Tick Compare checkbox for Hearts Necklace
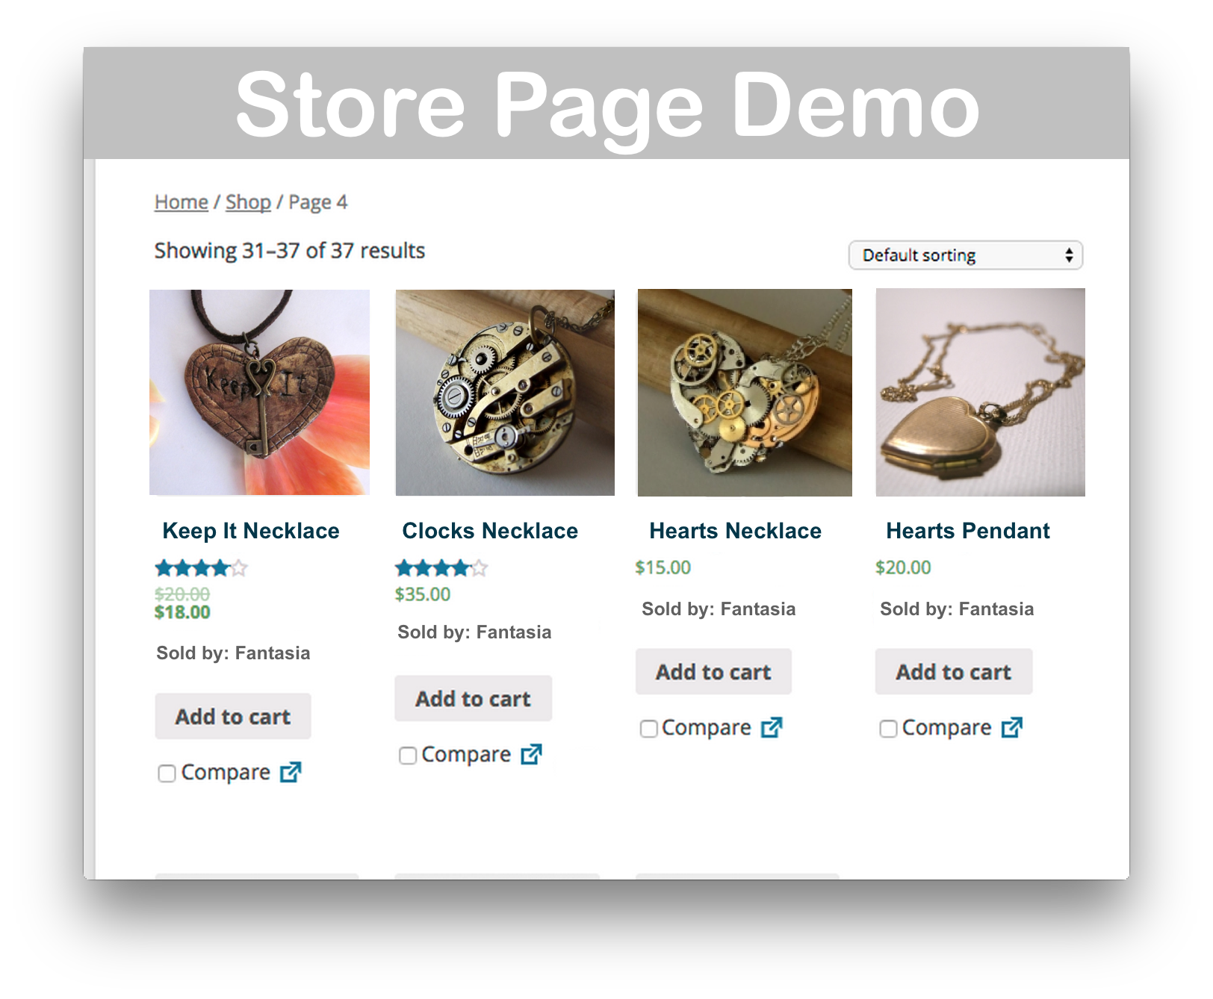The image size is (1213, 999). [649, 729]
